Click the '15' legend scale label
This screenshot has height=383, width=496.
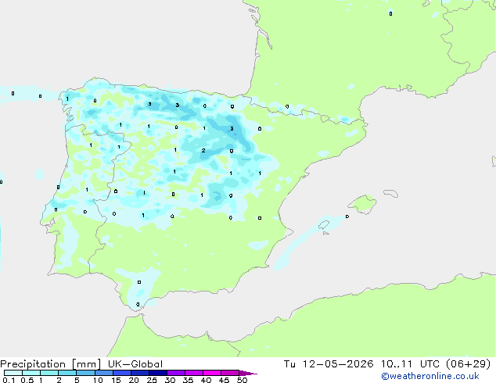tap(116, 380)
